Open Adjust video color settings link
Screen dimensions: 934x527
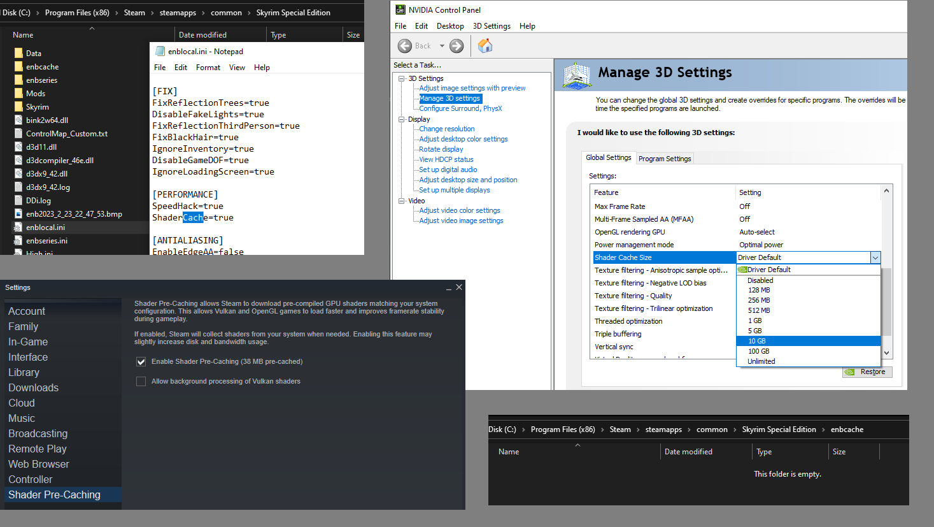pyautogui.click(x=460, y=210)
